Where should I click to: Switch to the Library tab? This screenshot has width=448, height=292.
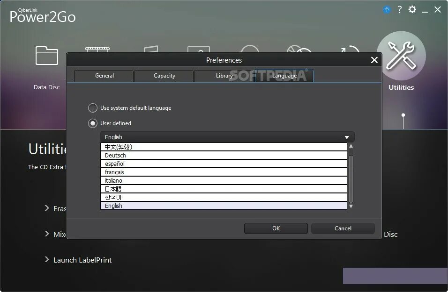coord(224,76)
